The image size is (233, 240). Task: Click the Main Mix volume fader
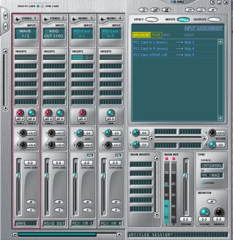pos(185,175)
